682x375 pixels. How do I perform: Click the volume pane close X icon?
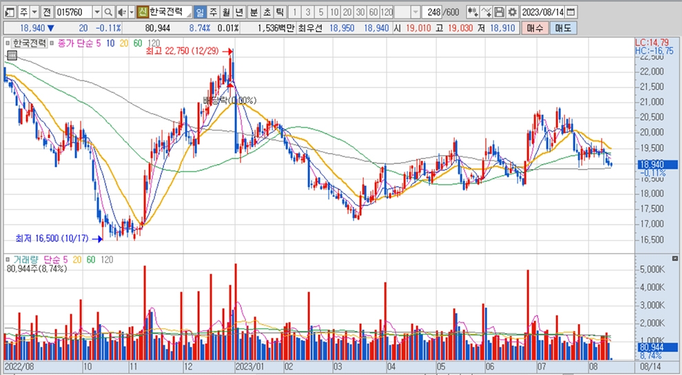(674, 259)
